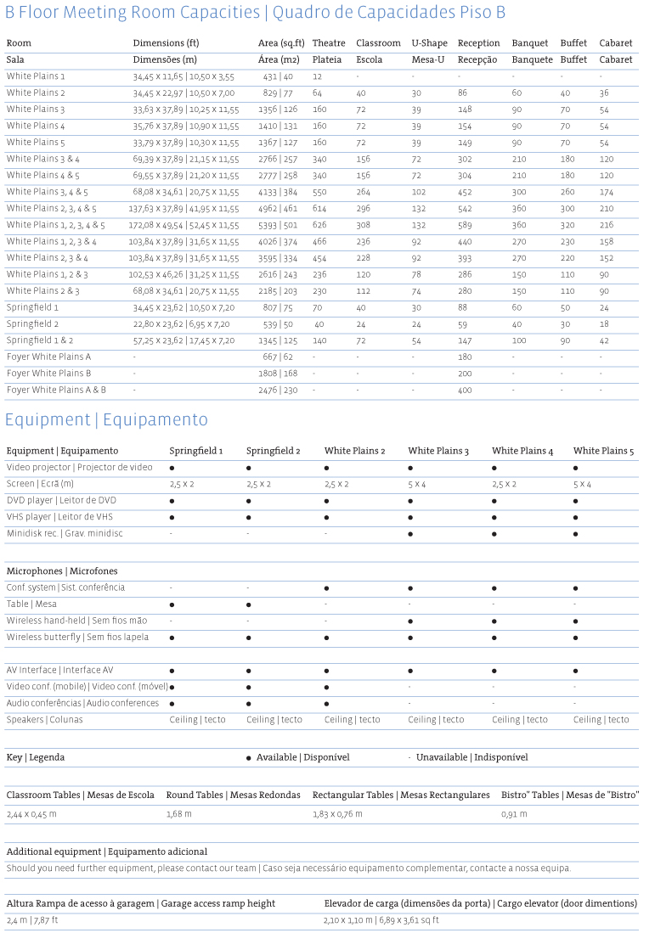The width and height of the screenshot is (655, 933).
Task: Select the "Recepção" subheader
Action: tap(477, 59)
